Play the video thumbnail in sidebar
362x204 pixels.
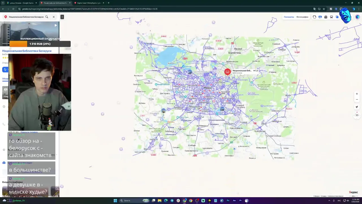[56, 25]
